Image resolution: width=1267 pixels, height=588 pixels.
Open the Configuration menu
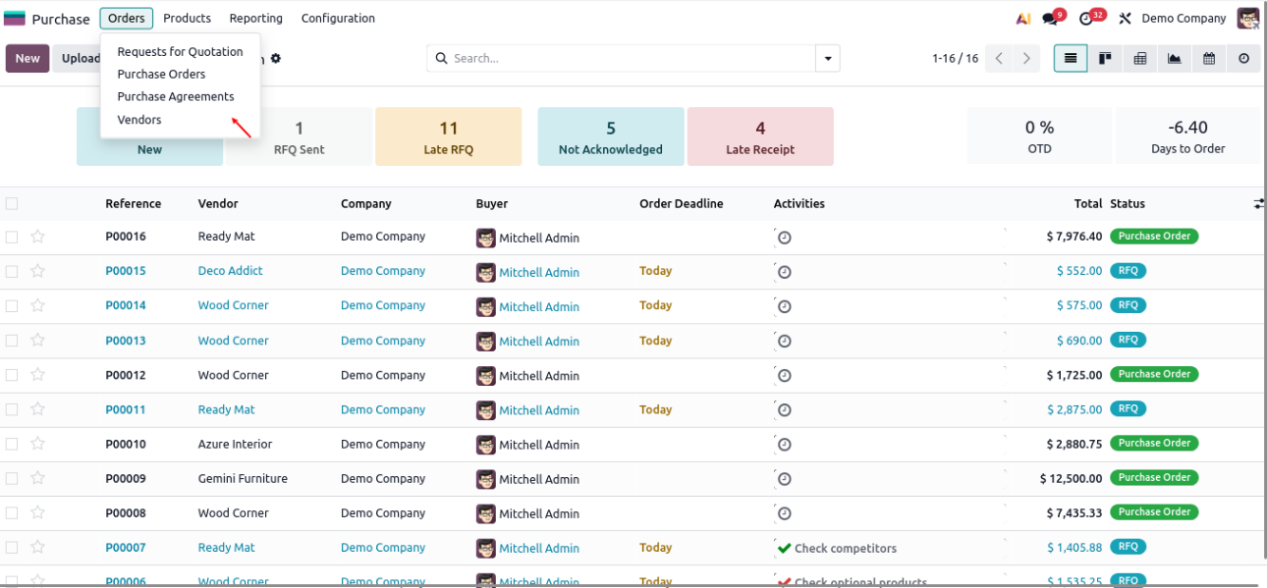click(338, 19)
